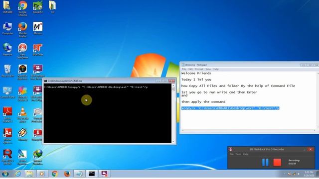Open Notepad View menu
The image size is (319, 179).
208,69
